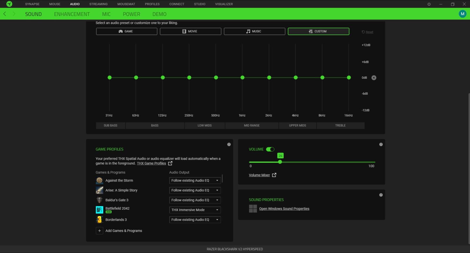
Task: Click the Razer logo icon
Action: [9, 4]
